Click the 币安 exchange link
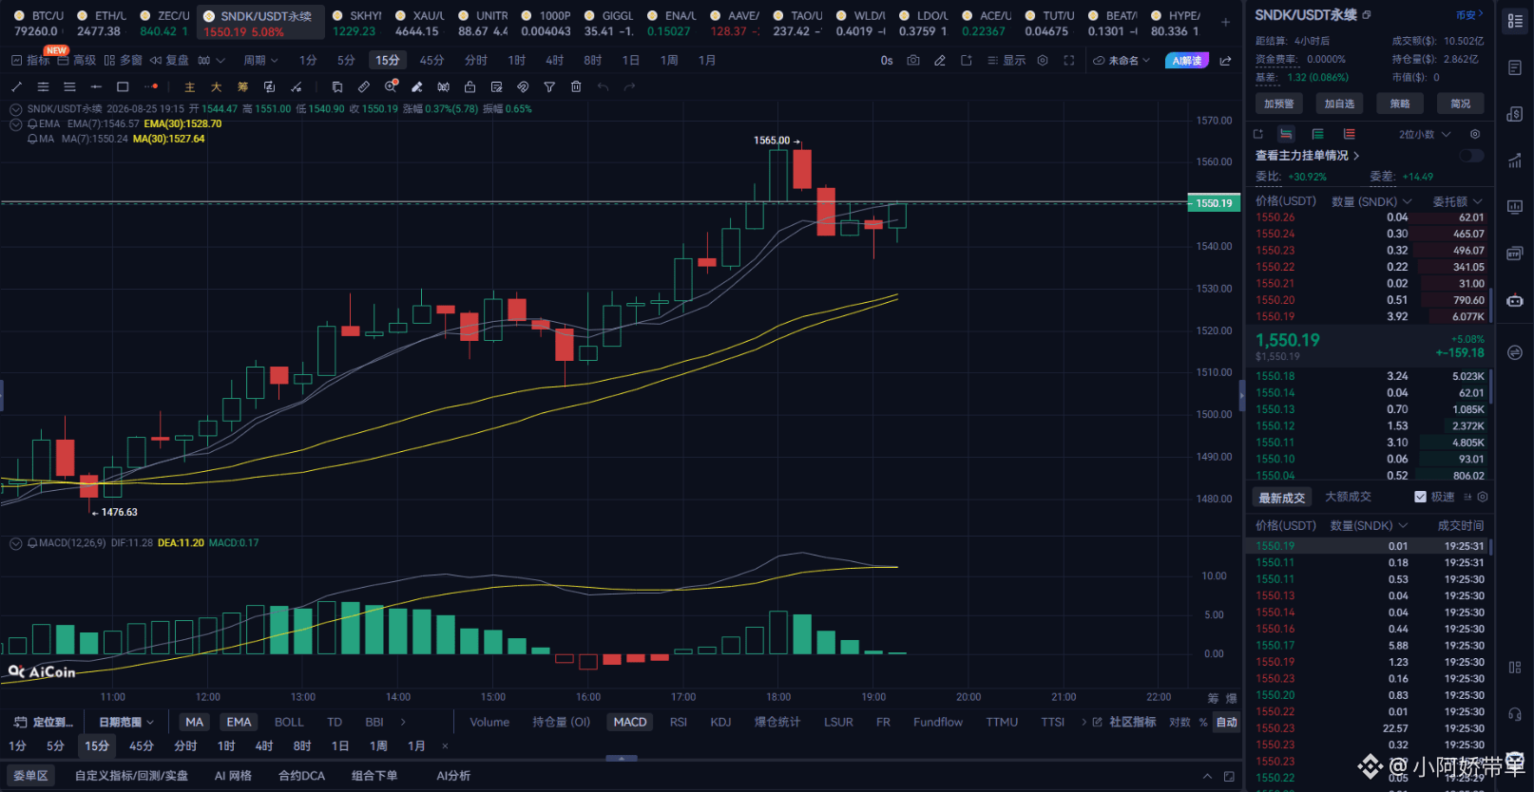This screenshot has width=1534, height=792. click(x=1468, y=15)
